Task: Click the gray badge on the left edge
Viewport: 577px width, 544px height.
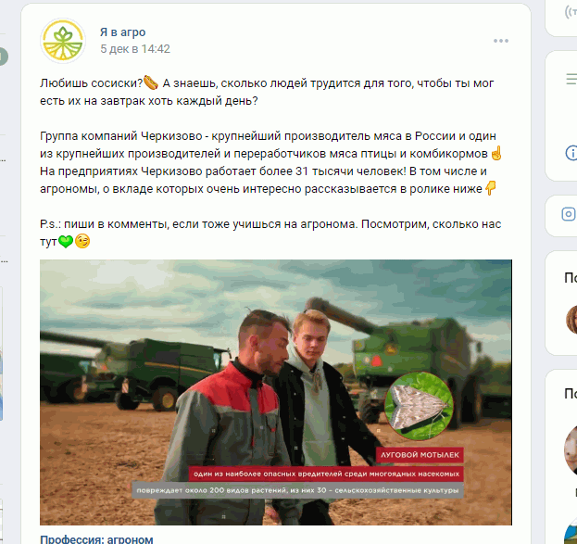Action: tap(4, 57)
